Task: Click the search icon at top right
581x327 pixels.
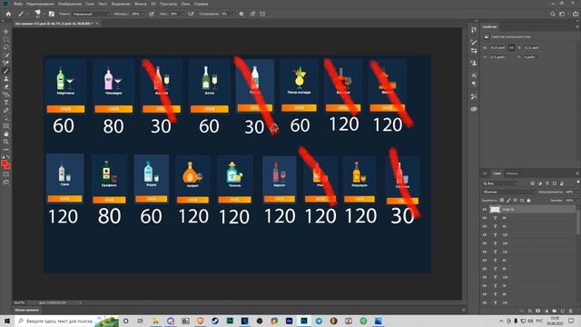Action: point(553,14)
